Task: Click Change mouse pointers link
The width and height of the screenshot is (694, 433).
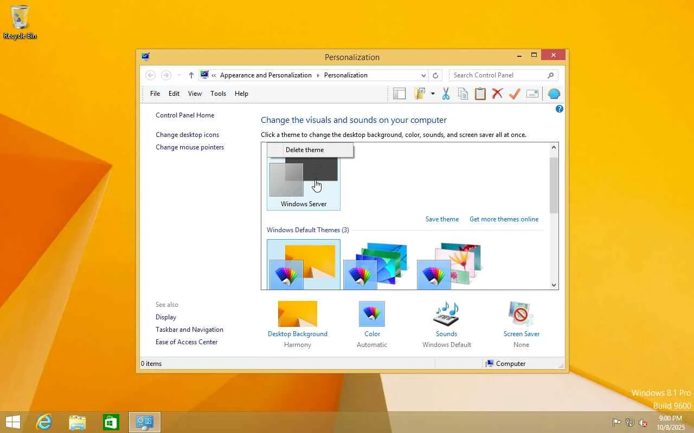Action: (190, 147)
